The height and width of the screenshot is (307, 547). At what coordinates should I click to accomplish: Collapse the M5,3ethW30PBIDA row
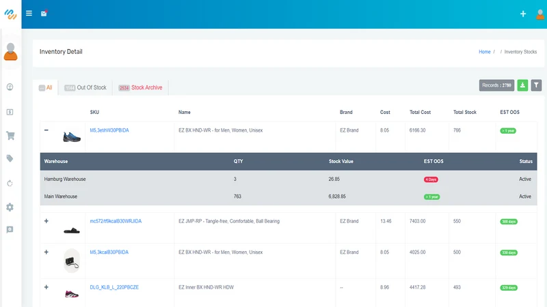pyautogui.click(x=46, y=130)
